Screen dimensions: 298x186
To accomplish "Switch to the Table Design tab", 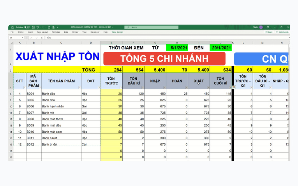I will pyautogui.click(x=117, y=32).
